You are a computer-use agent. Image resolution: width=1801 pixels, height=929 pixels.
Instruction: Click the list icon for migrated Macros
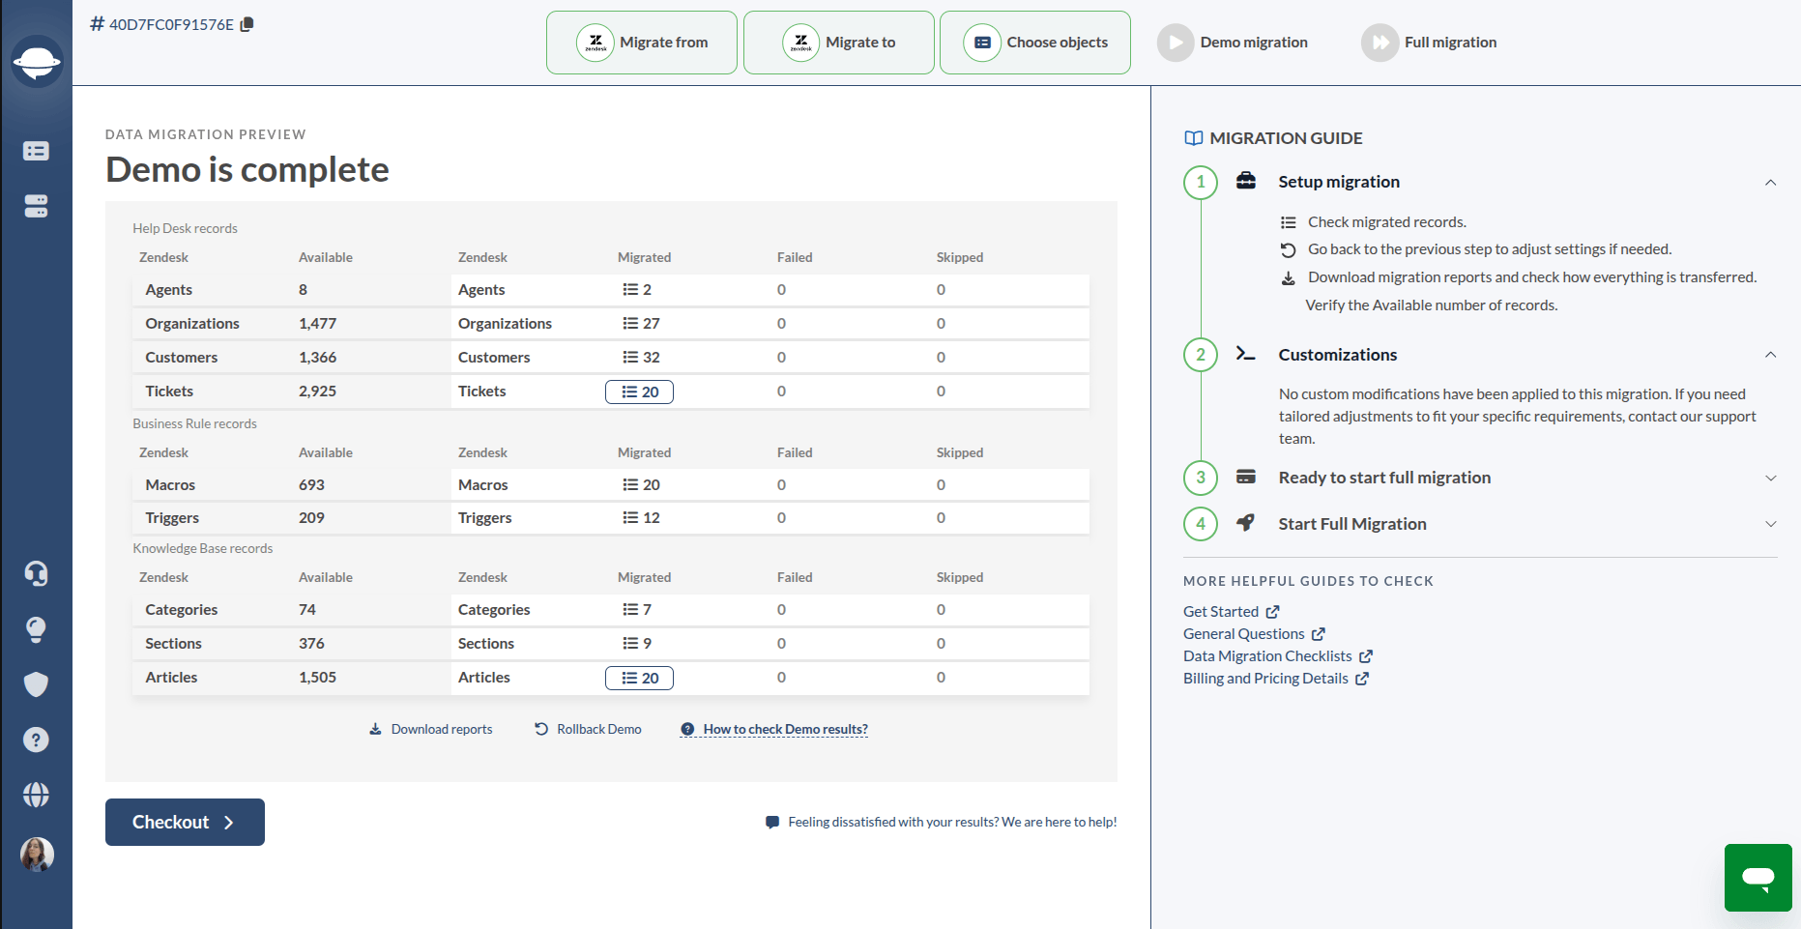point(630,485)
